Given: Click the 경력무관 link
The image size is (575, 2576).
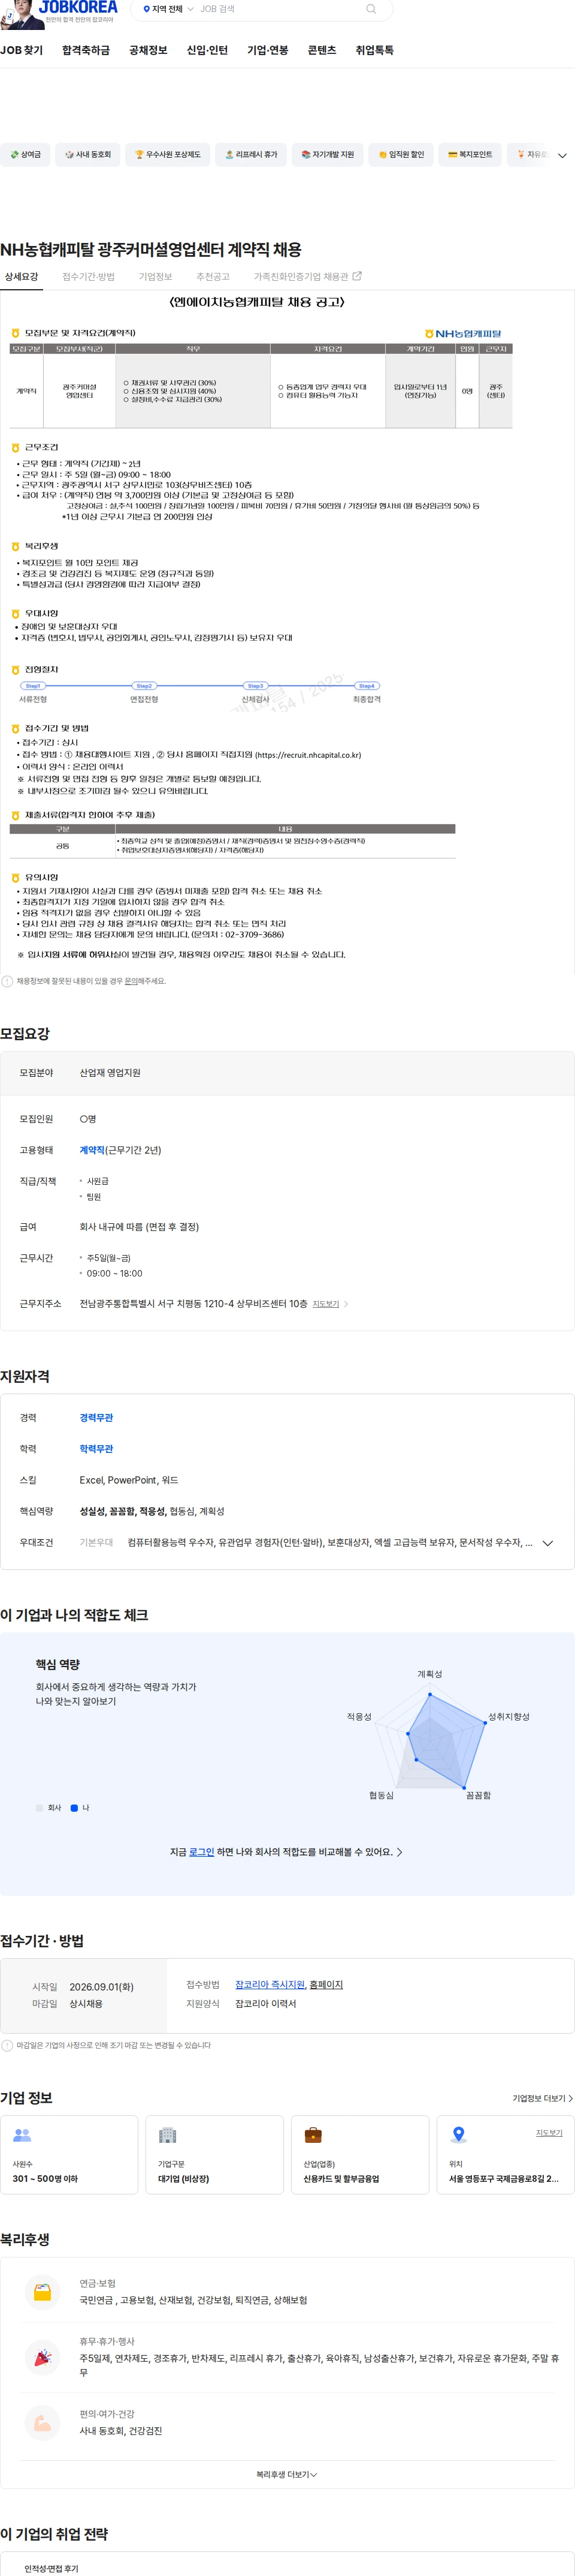Looking at the screenshot, I should click(96, 1418).
